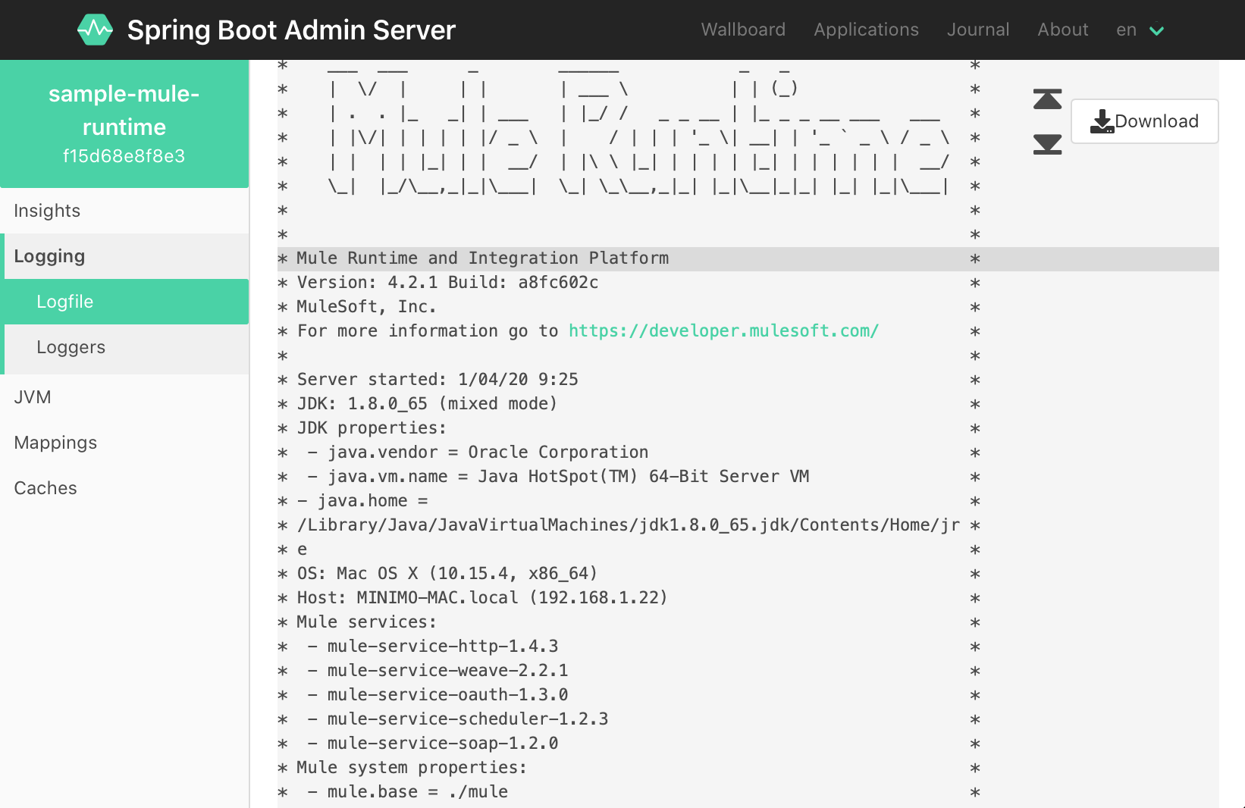
Task: Click the scroll-to-bottom arrow icon
Action: [x=1046, y=146]
